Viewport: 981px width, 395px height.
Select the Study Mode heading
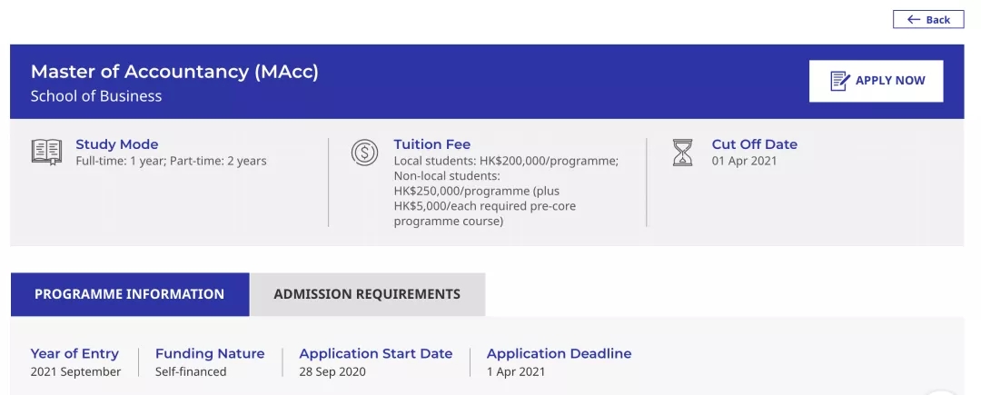pyautogui.click(x=117, y=144)
